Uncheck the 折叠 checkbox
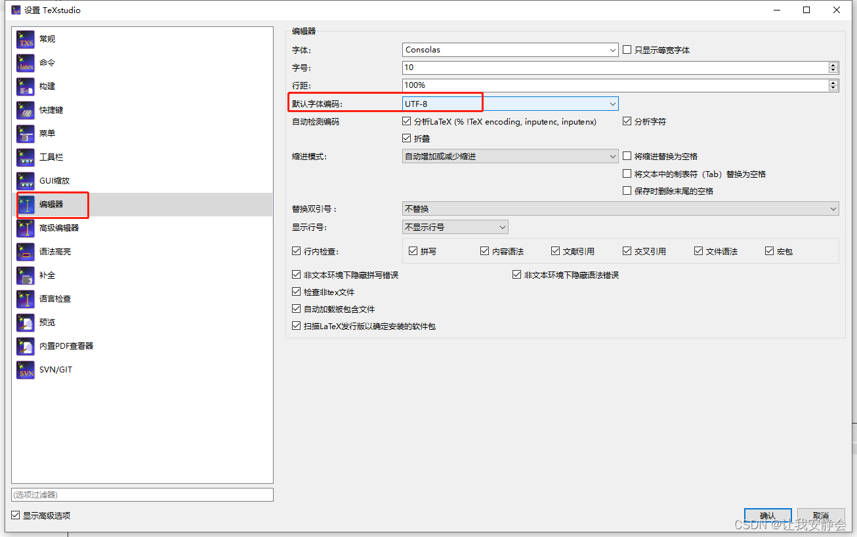857x537 pixels. pyautogui.click(x=406, y=138)
